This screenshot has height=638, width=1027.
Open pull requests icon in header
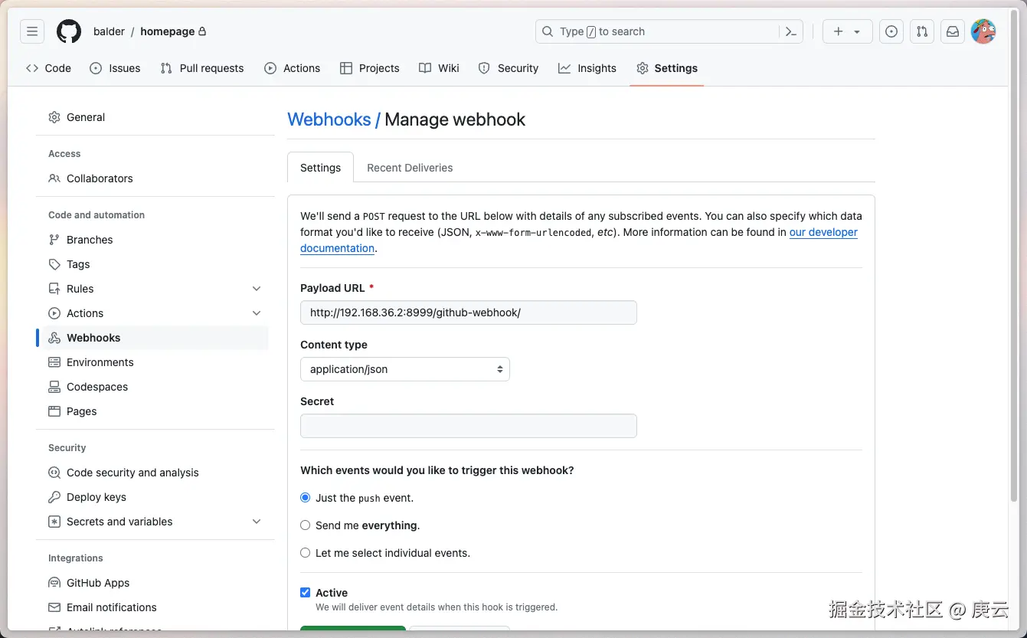point(922,31)
